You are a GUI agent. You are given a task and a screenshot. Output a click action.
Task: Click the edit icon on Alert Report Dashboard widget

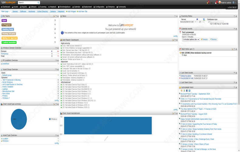[173, 40]
